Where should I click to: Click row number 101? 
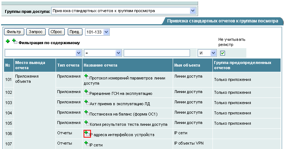pyautogui.click(x=8, y=79)
